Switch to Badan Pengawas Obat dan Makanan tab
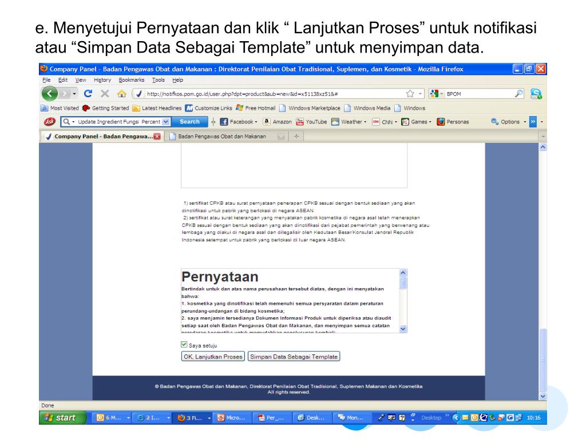Image resolution: width=586 pixels, height=439 pixels. [221, 137]
